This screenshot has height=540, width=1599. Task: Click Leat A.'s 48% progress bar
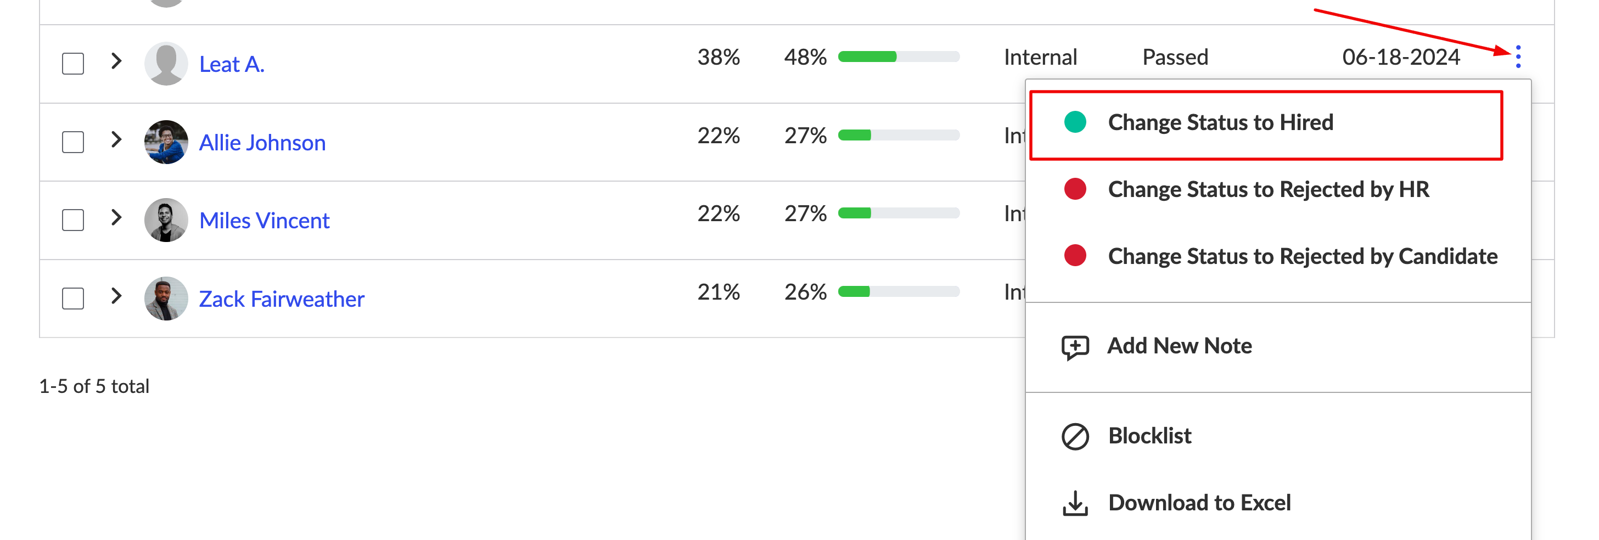898,57
